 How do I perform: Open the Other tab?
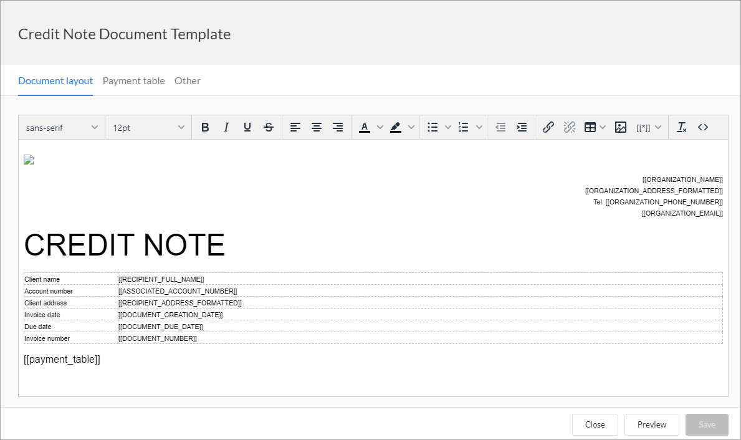[x=187, y=80]
